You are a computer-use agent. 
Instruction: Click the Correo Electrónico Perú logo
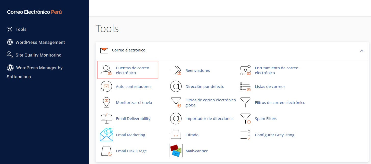(x=34, y=12)
